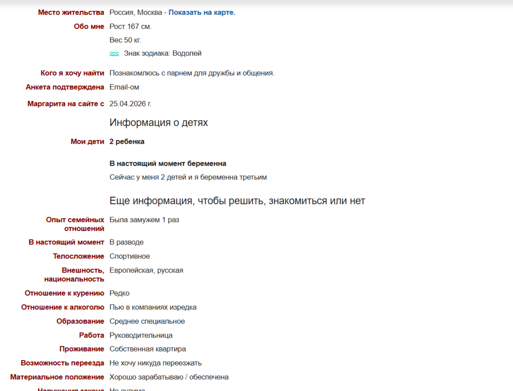Click the label 'Анкета подтверждена'
The image size is (513, 391).
(65, 87)
